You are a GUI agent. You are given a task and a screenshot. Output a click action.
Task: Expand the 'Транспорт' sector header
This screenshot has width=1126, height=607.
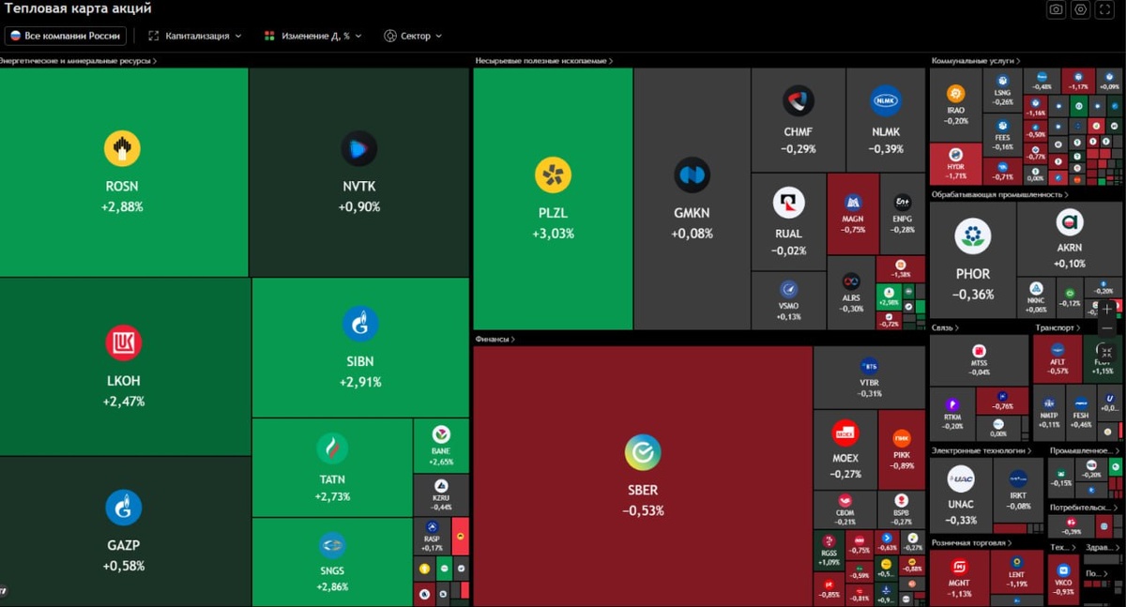pyautogui.click(x=1058, y=327)
